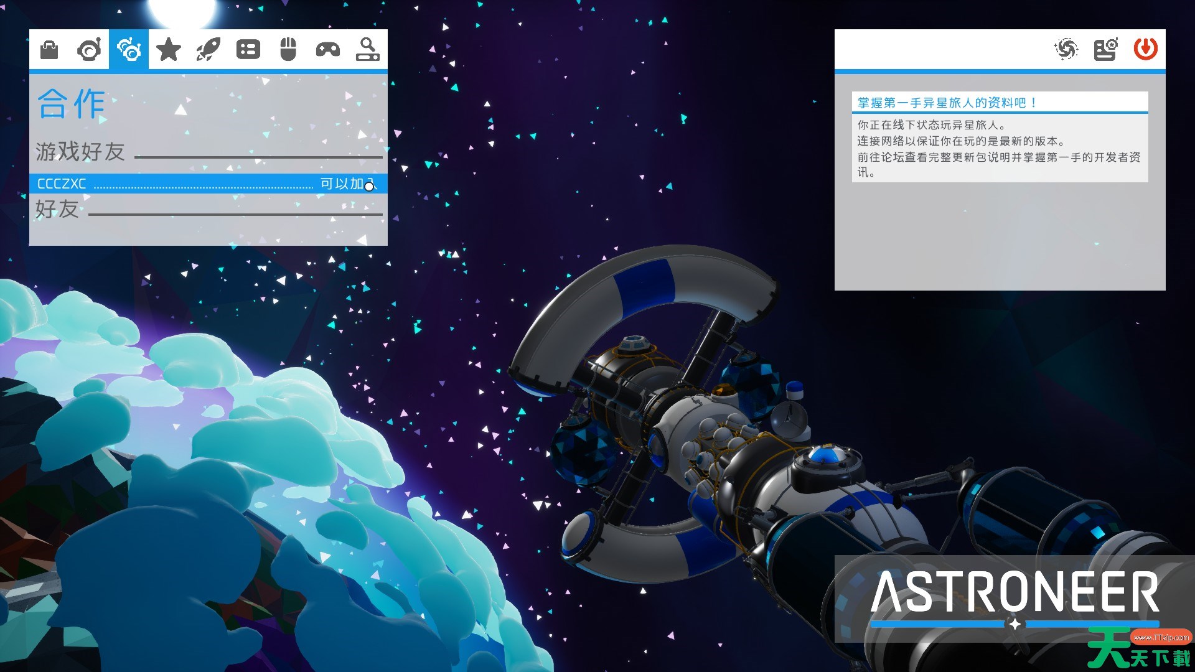Viewport: 1195px width, 672px height.
Task: Switch to the co-op two-astronauts tab
Action: [x=129, y=49]
